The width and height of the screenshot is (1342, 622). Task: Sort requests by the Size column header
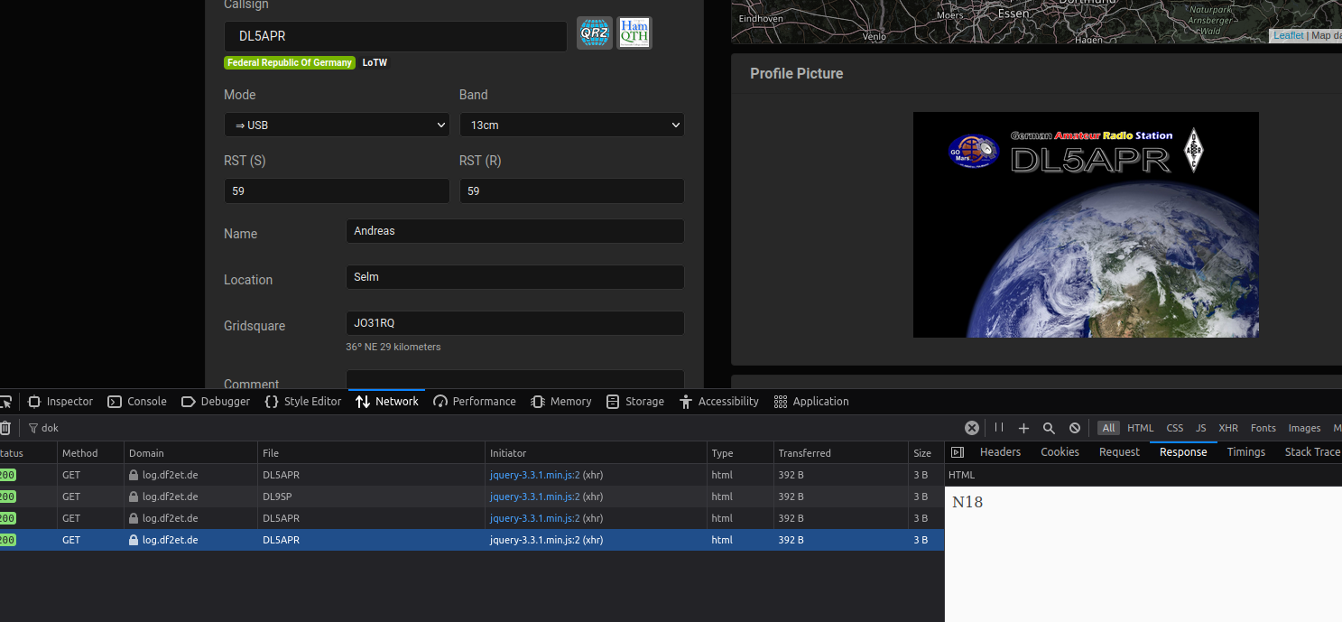coord(927,453)
